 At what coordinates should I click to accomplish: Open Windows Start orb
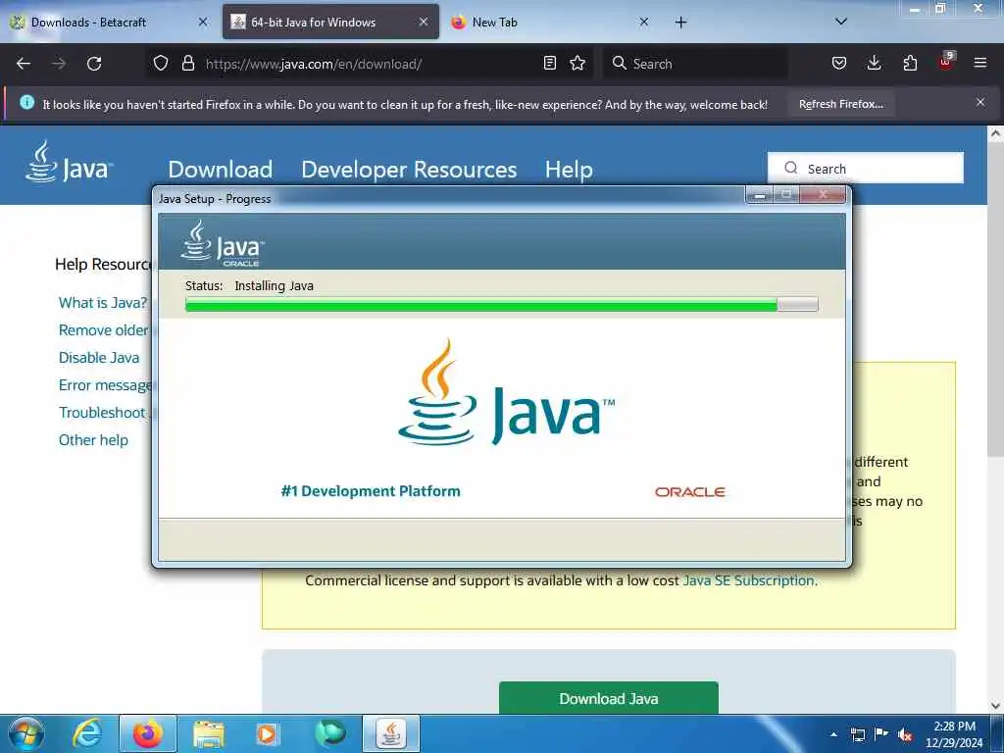pos(26,733)
